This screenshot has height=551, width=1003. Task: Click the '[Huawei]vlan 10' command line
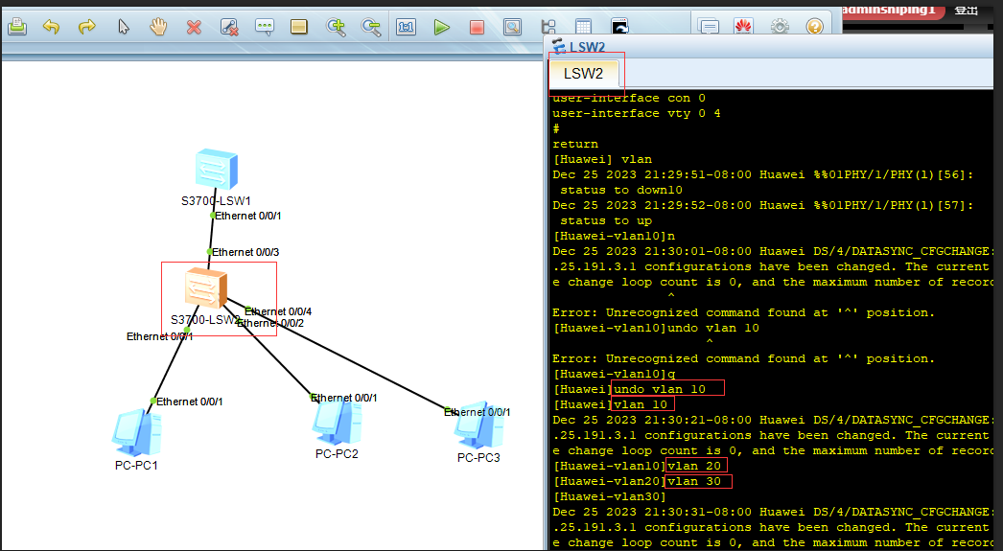(610, 404)
